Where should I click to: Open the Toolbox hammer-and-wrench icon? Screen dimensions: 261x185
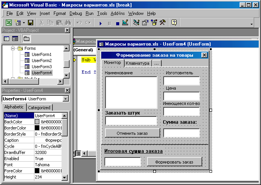163,23
